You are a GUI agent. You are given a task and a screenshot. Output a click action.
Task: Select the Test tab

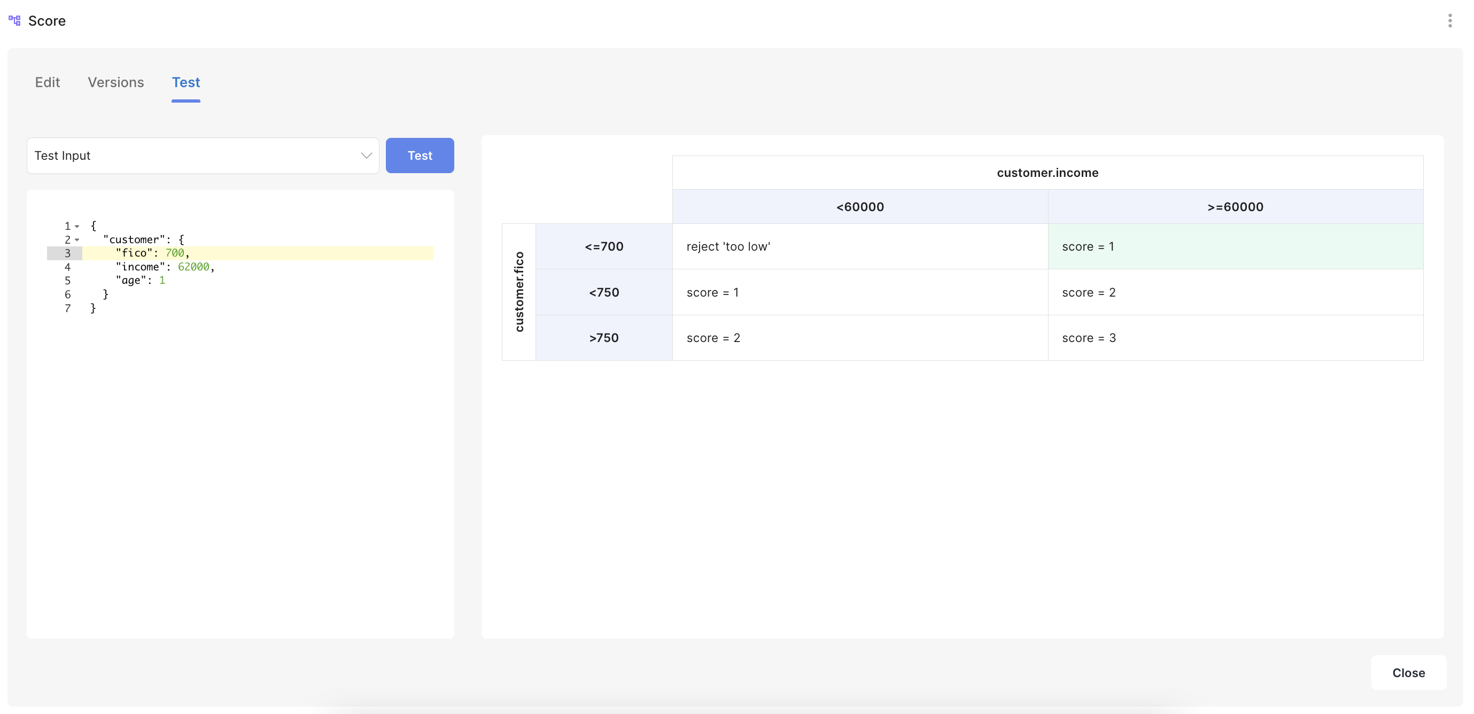coord(186,82)
